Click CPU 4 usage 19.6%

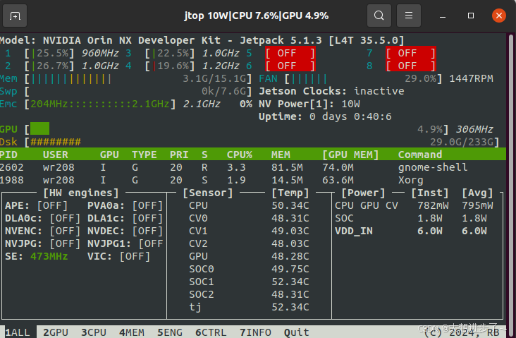[173, 66]
